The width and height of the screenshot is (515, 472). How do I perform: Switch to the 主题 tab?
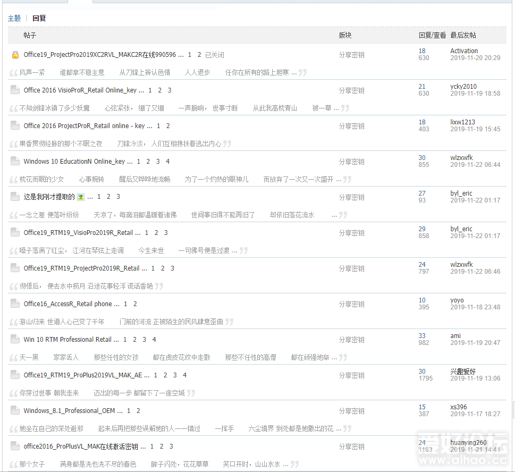tap(14, 18)
